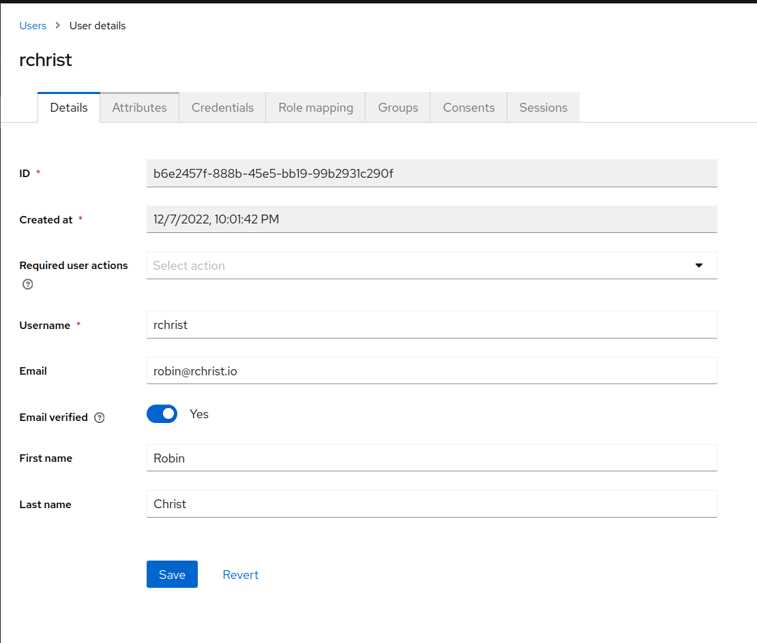The width and height of the screenshot is (757, 643).
Task: Save the user details
Action: (x=173, y=575)
